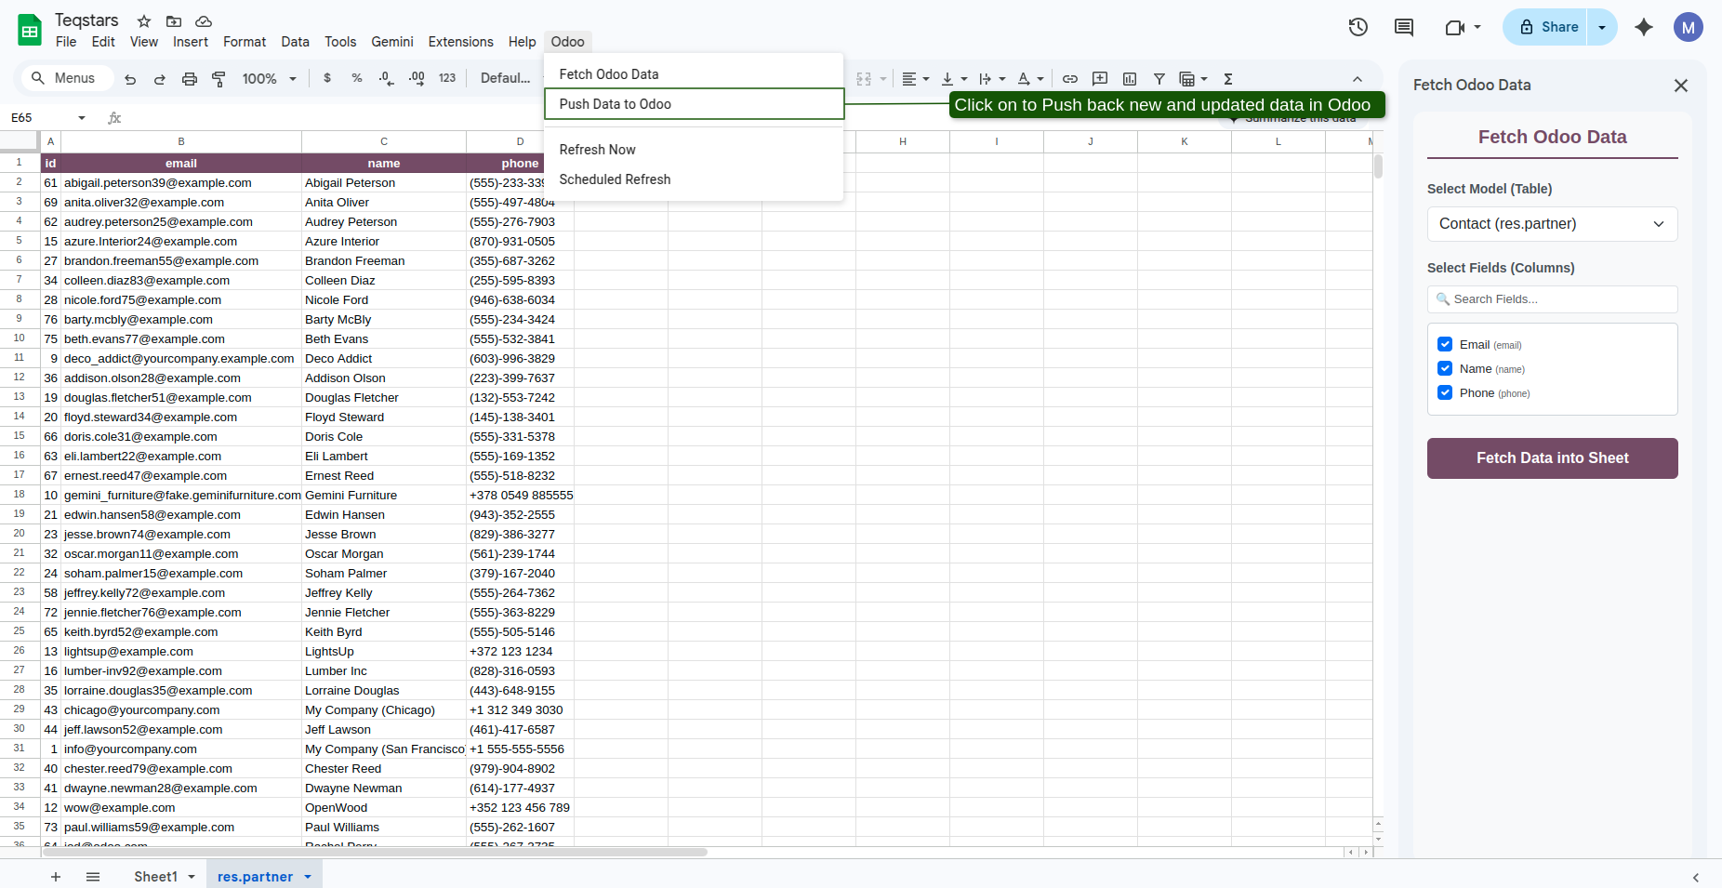Uncheck the Email field checkbox
Viewport: 1722px width, 888px height.
tap(1445, 344)
